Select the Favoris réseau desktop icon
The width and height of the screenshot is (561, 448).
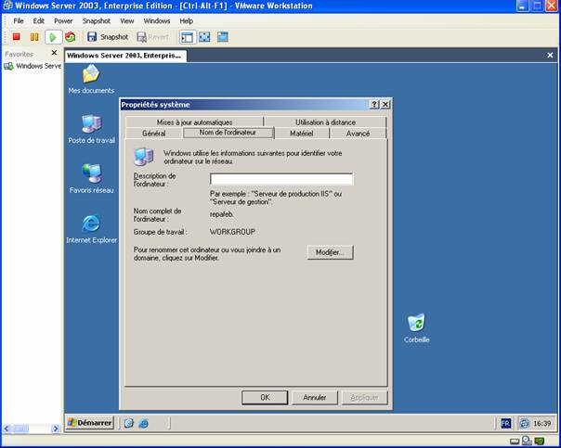point(92,179)
